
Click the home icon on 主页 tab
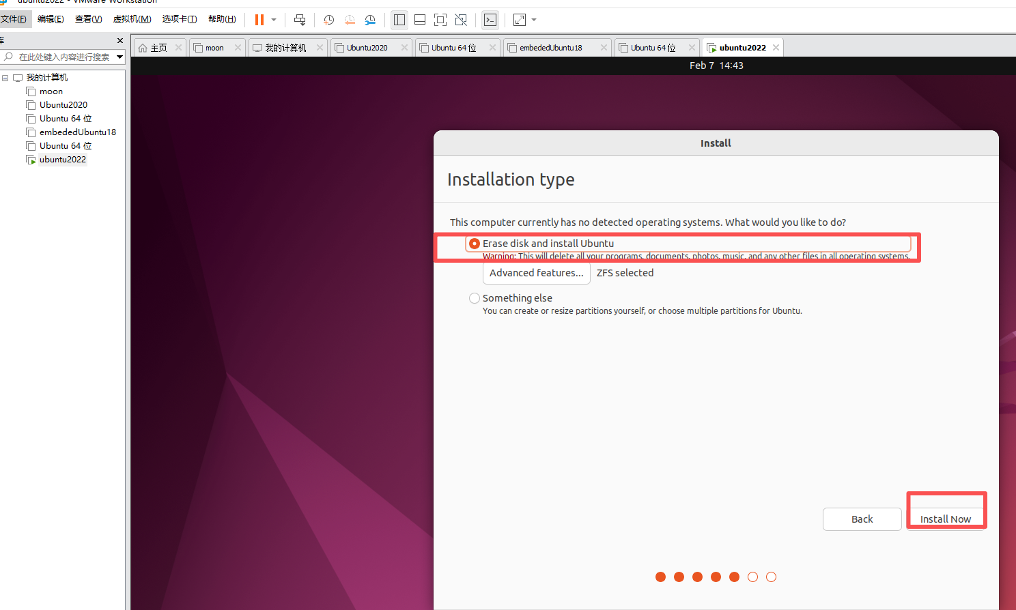143,48
